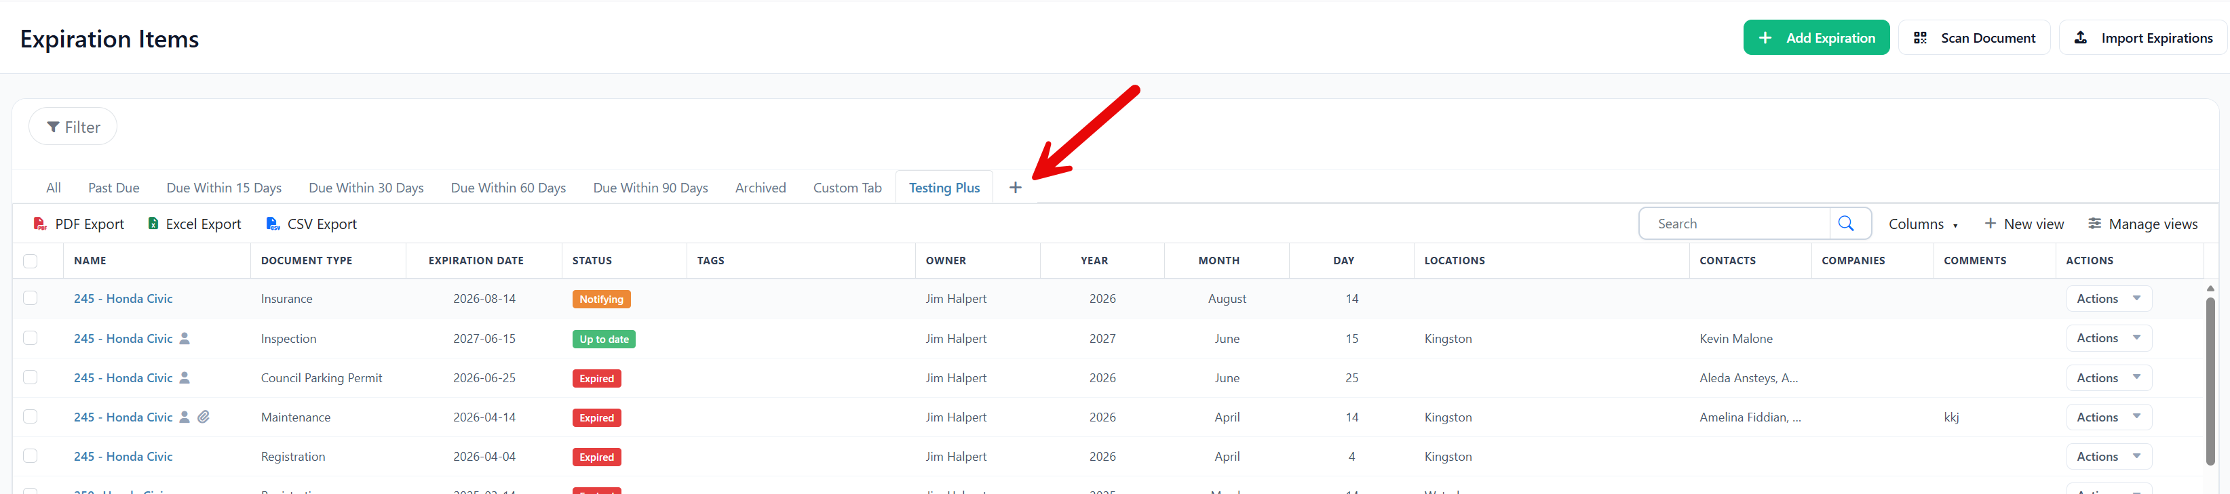Viewport: 2230px width, 494px height.
Task: Switch to Due Within 60 Days tab
Action: [508, 188]
